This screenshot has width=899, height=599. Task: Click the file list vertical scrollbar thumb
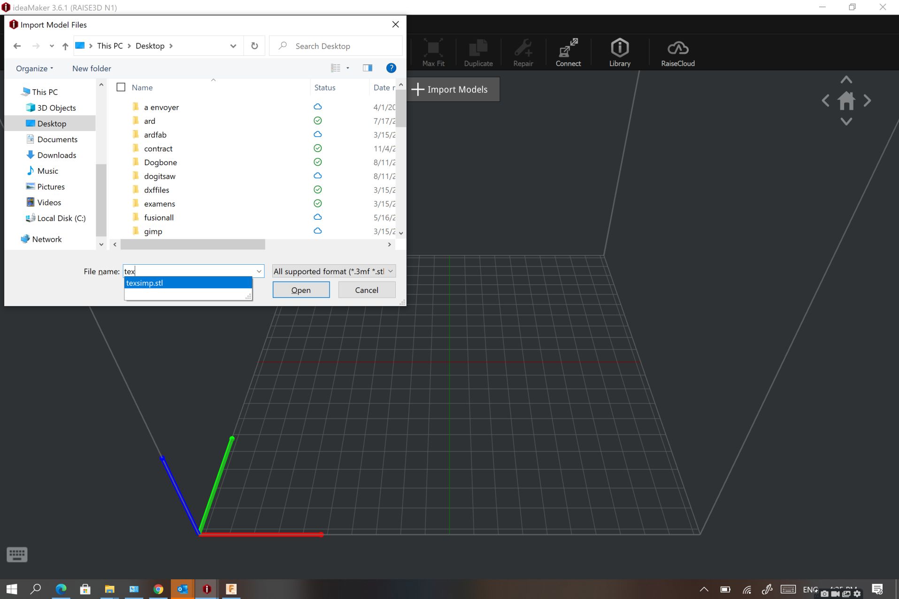tap(400, 108)
